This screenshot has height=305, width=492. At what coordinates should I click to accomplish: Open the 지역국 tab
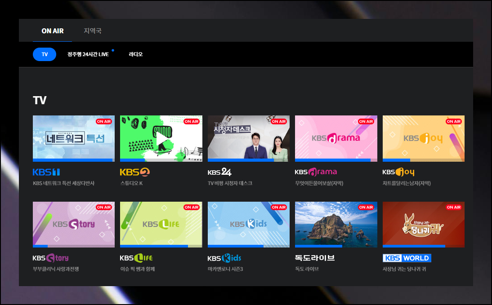point(93,31)
